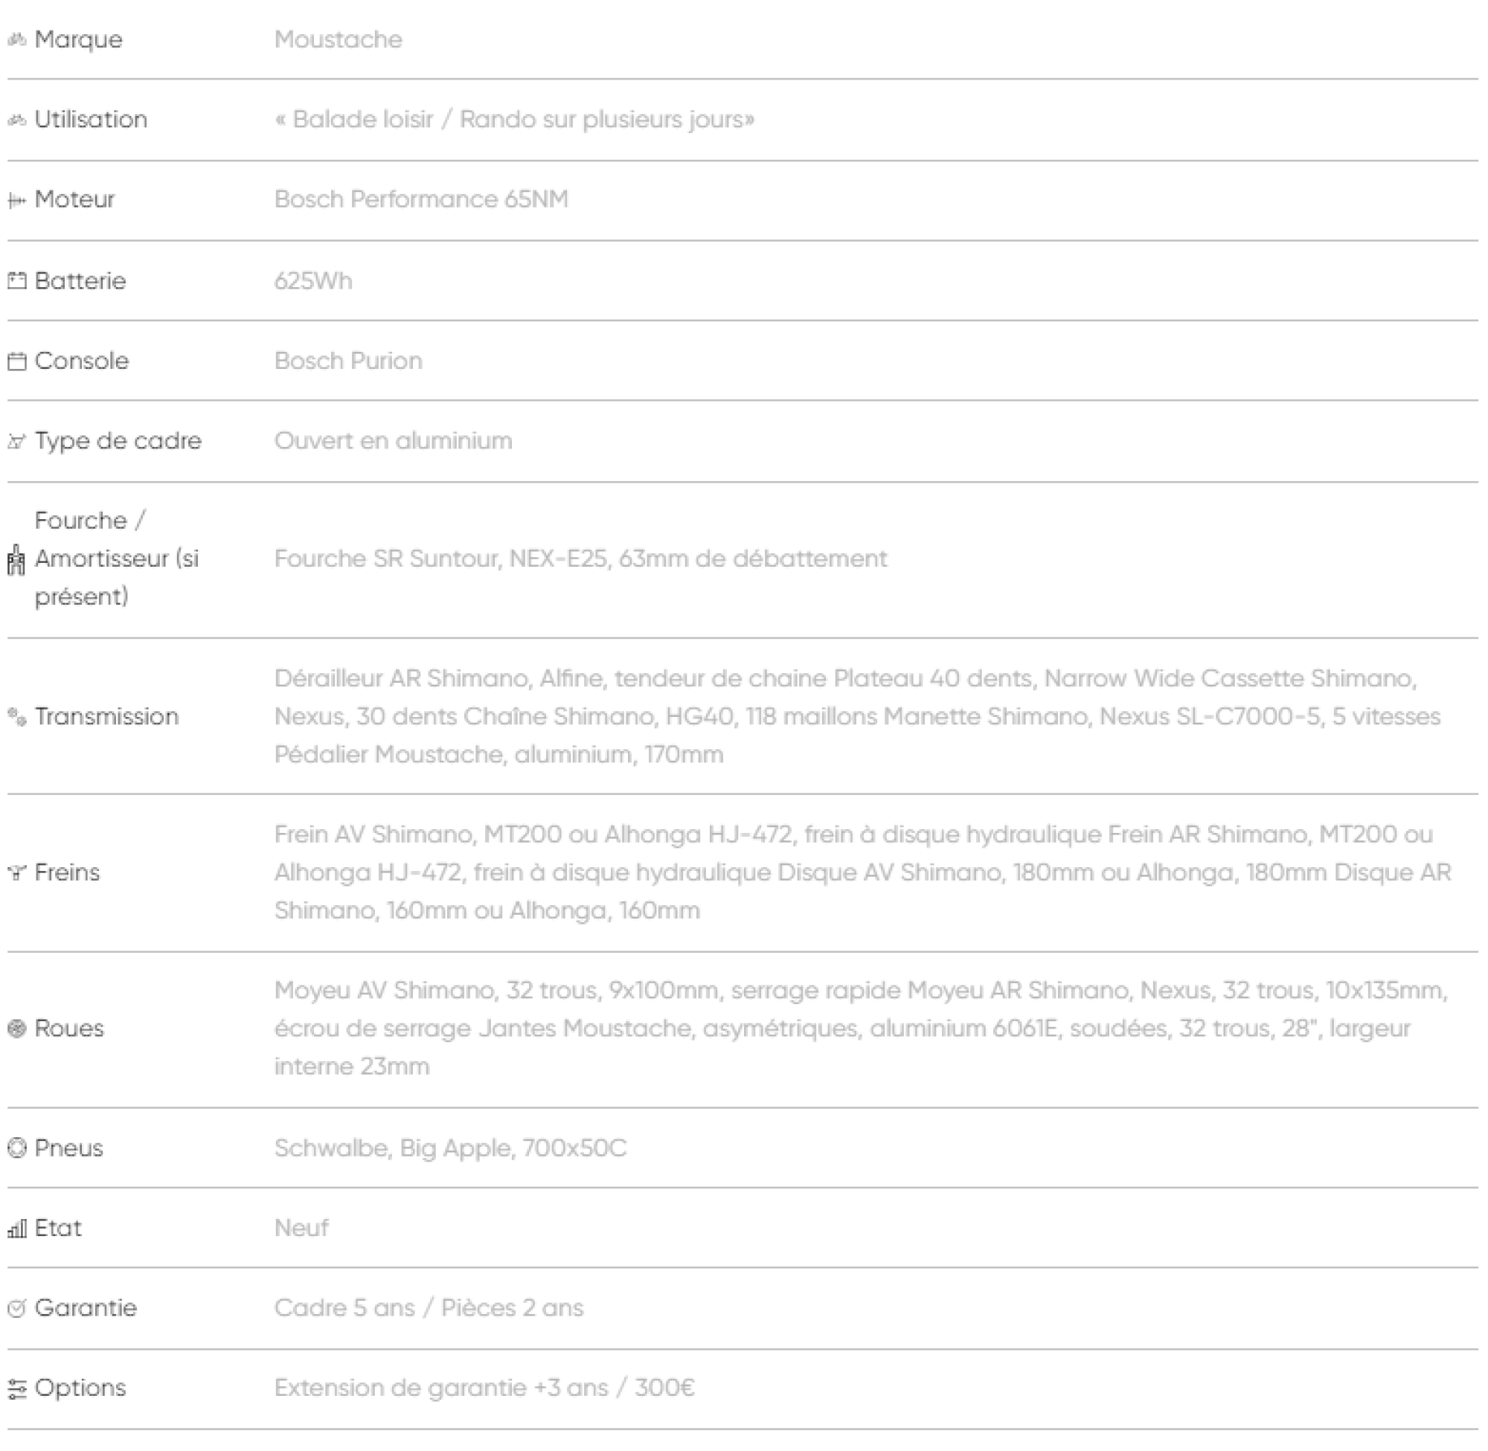Click the Moustache brand value
This screenshot has width=1488, height=1451.
point(338,39)
